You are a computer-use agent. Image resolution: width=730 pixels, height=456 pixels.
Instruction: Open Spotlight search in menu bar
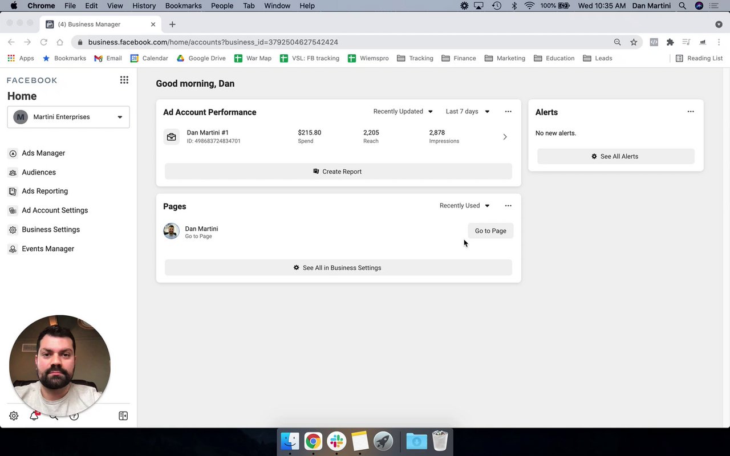tap(683, 6)
